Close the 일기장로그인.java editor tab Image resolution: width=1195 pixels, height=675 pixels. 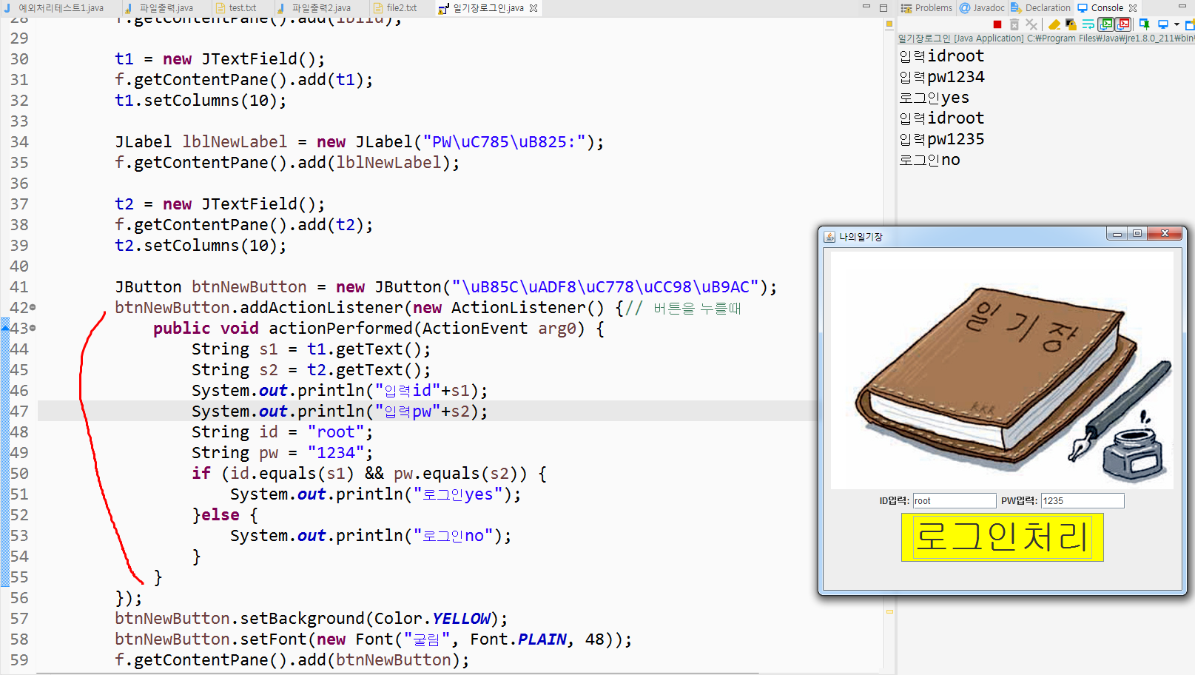533,8
